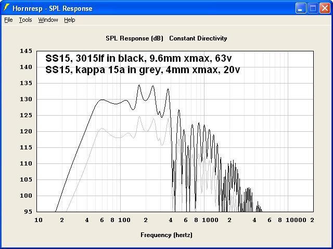Click the Hornresp lightning bolt title icon
Viewport: 333px width, 249px height.
(x=6, y=8)
